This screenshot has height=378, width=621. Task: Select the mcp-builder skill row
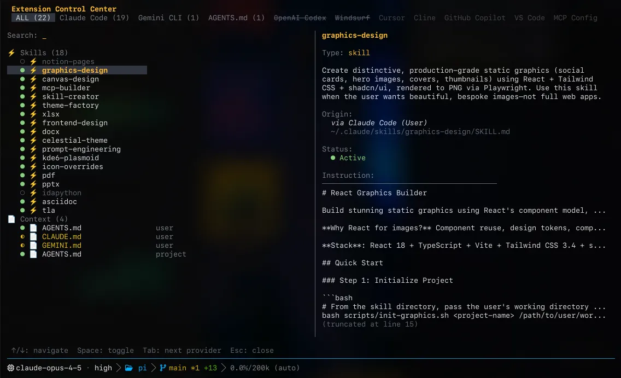click(66, 88)
